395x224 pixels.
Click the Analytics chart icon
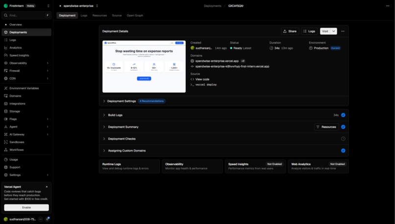[x=6, y=48]
